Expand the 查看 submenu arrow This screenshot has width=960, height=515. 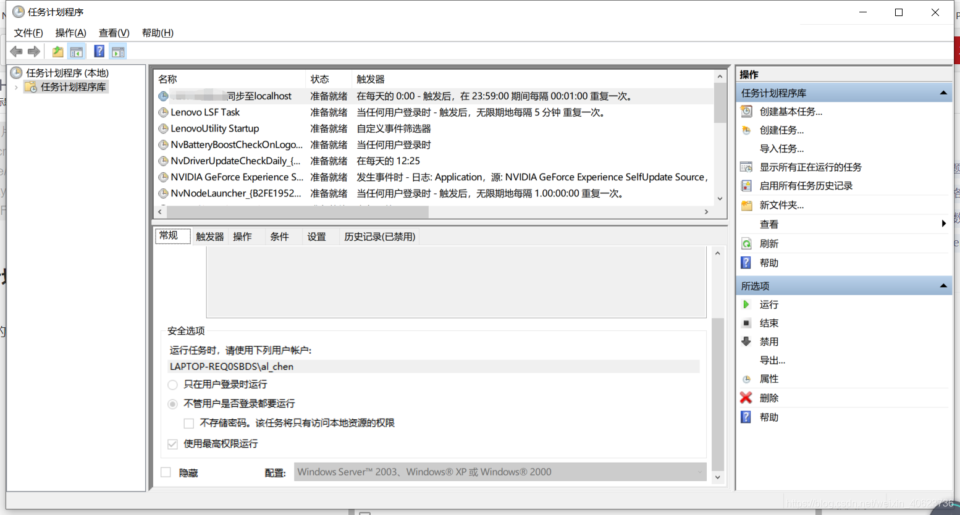click(943, 224)
